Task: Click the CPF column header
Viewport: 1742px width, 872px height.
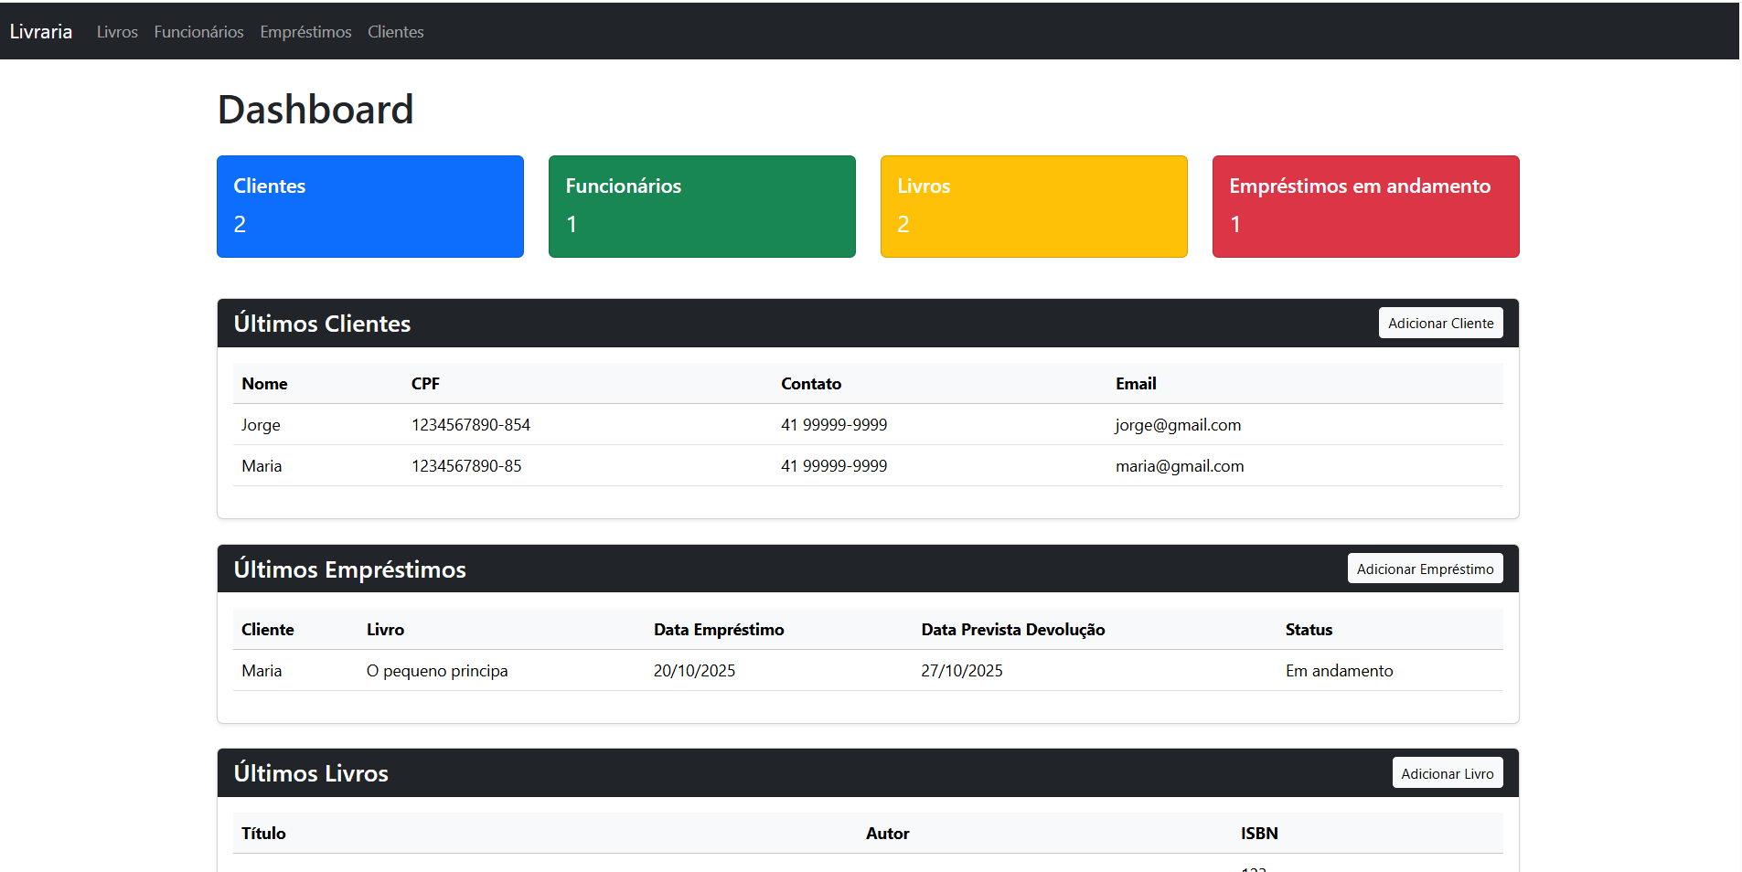Action: (x=425, y=384)
